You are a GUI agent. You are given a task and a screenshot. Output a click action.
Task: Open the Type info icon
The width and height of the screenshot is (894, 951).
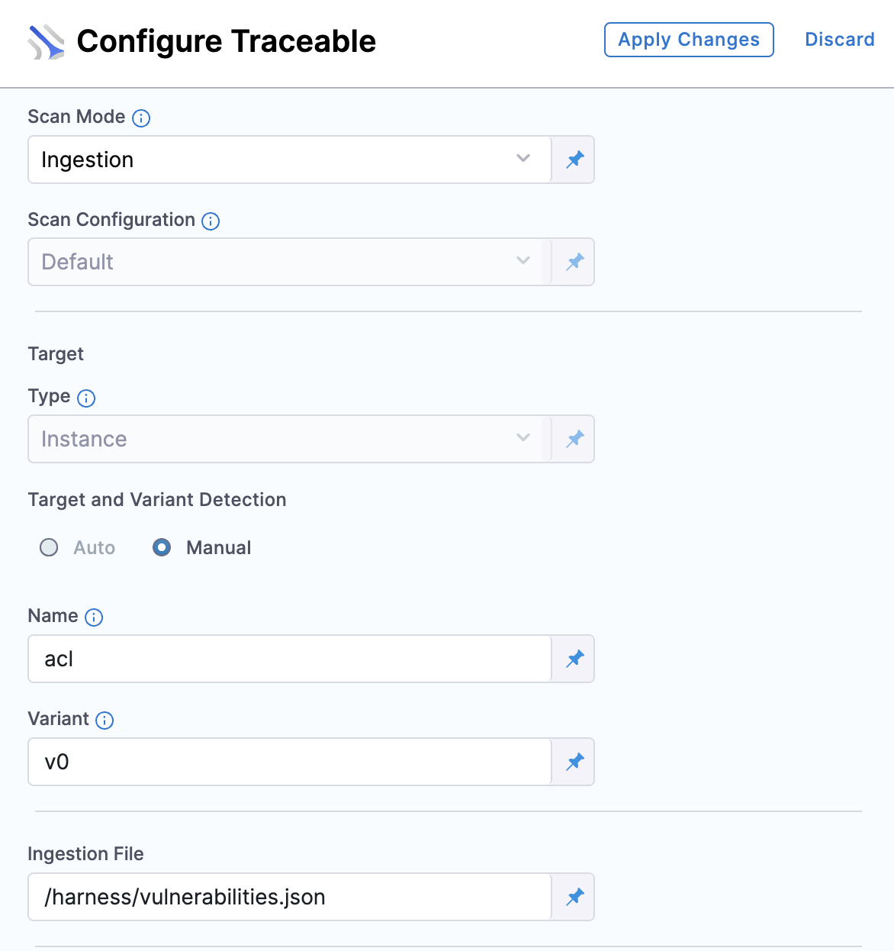tap(86, 398)
